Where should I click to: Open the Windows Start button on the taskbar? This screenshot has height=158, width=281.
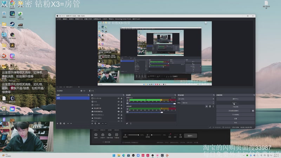point(113,155)
